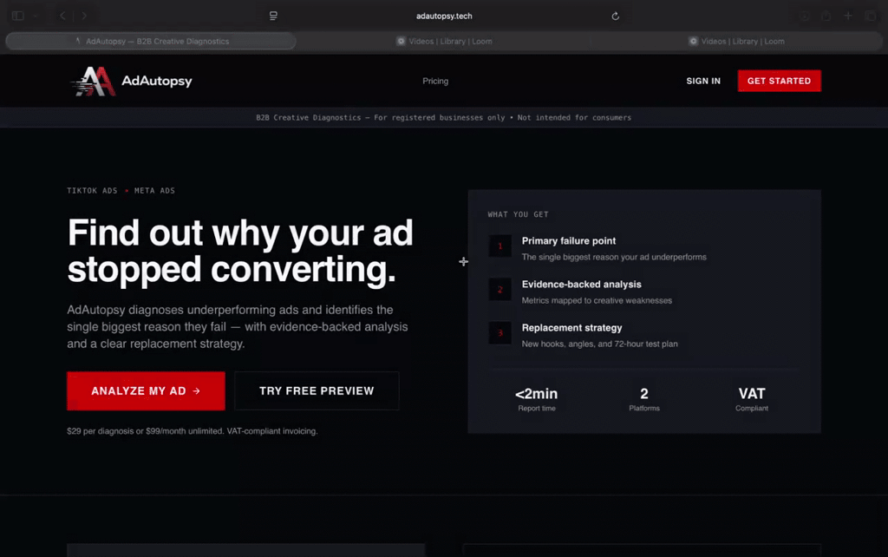This screenshot has height=557, width=888.
Task: Reload the page with the refresh icon
Action: click(615, 16)
